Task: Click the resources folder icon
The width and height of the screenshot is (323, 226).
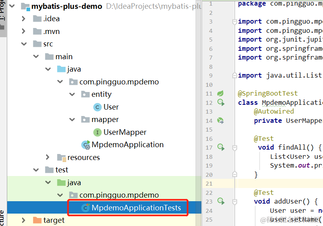Action: 62,158
